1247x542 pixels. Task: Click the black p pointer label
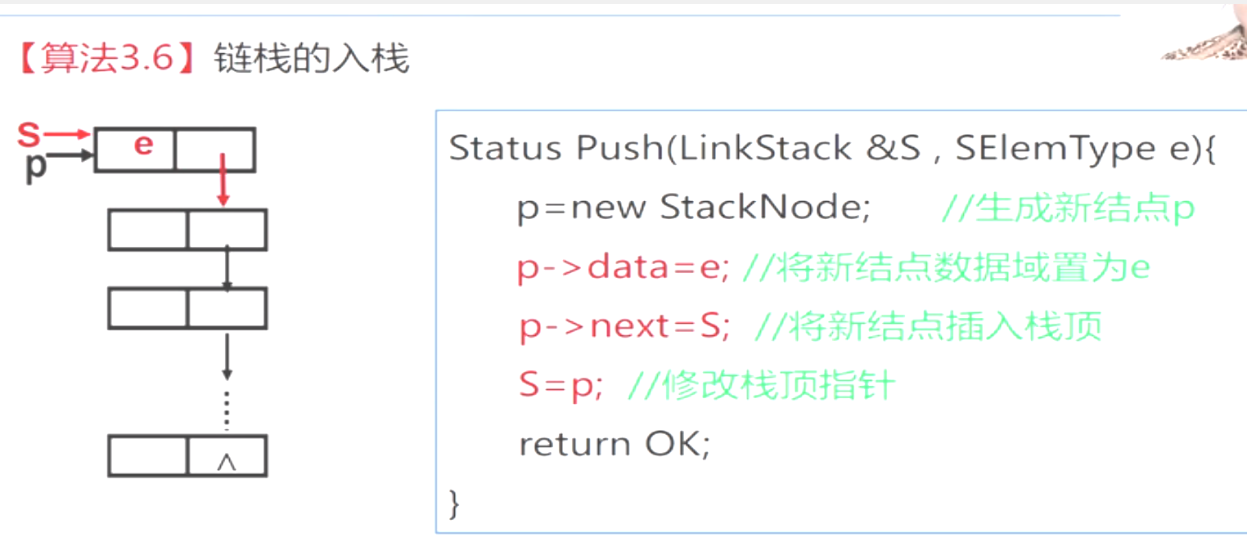coord(35,166)
